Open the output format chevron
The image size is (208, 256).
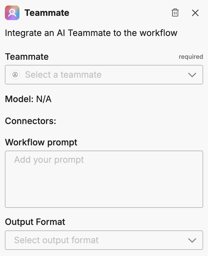(192, 240)
